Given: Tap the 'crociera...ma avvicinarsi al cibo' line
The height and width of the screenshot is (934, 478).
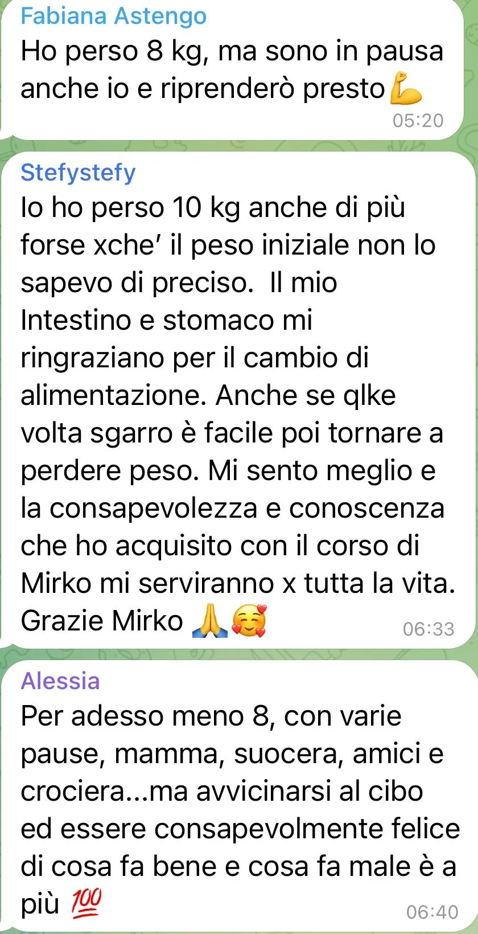Looking at the screenshot, I should pos(222,791).
